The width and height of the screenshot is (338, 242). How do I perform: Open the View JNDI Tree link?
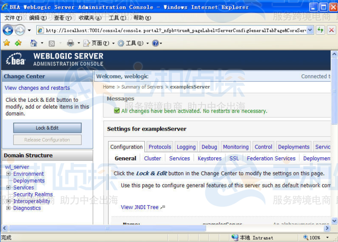(x=139, y=207)
